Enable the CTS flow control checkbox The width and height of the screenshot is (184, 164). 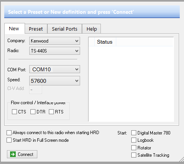[x=14, y=112]
